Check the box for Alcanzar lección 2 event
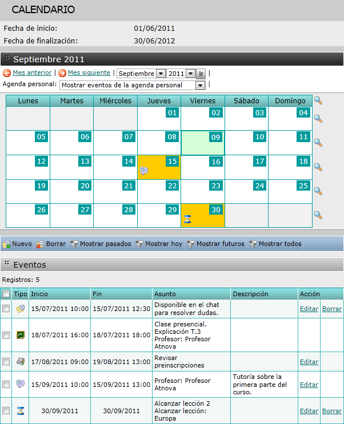344x424 pixels. click(6, 411)
